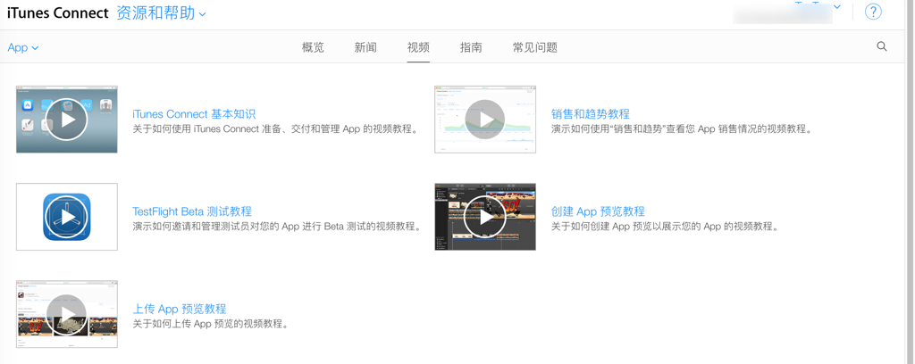This screenshot has height=364, width=915.
Task: Open the App dropdown menu
Action: coord(22,48)
